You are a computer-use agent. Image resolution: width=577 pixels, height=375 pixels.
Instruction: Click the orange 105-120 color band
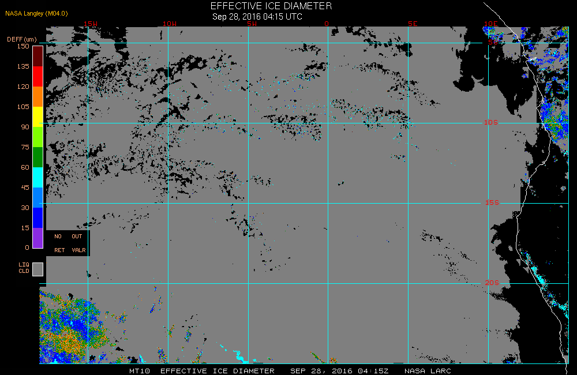[38, 96]
